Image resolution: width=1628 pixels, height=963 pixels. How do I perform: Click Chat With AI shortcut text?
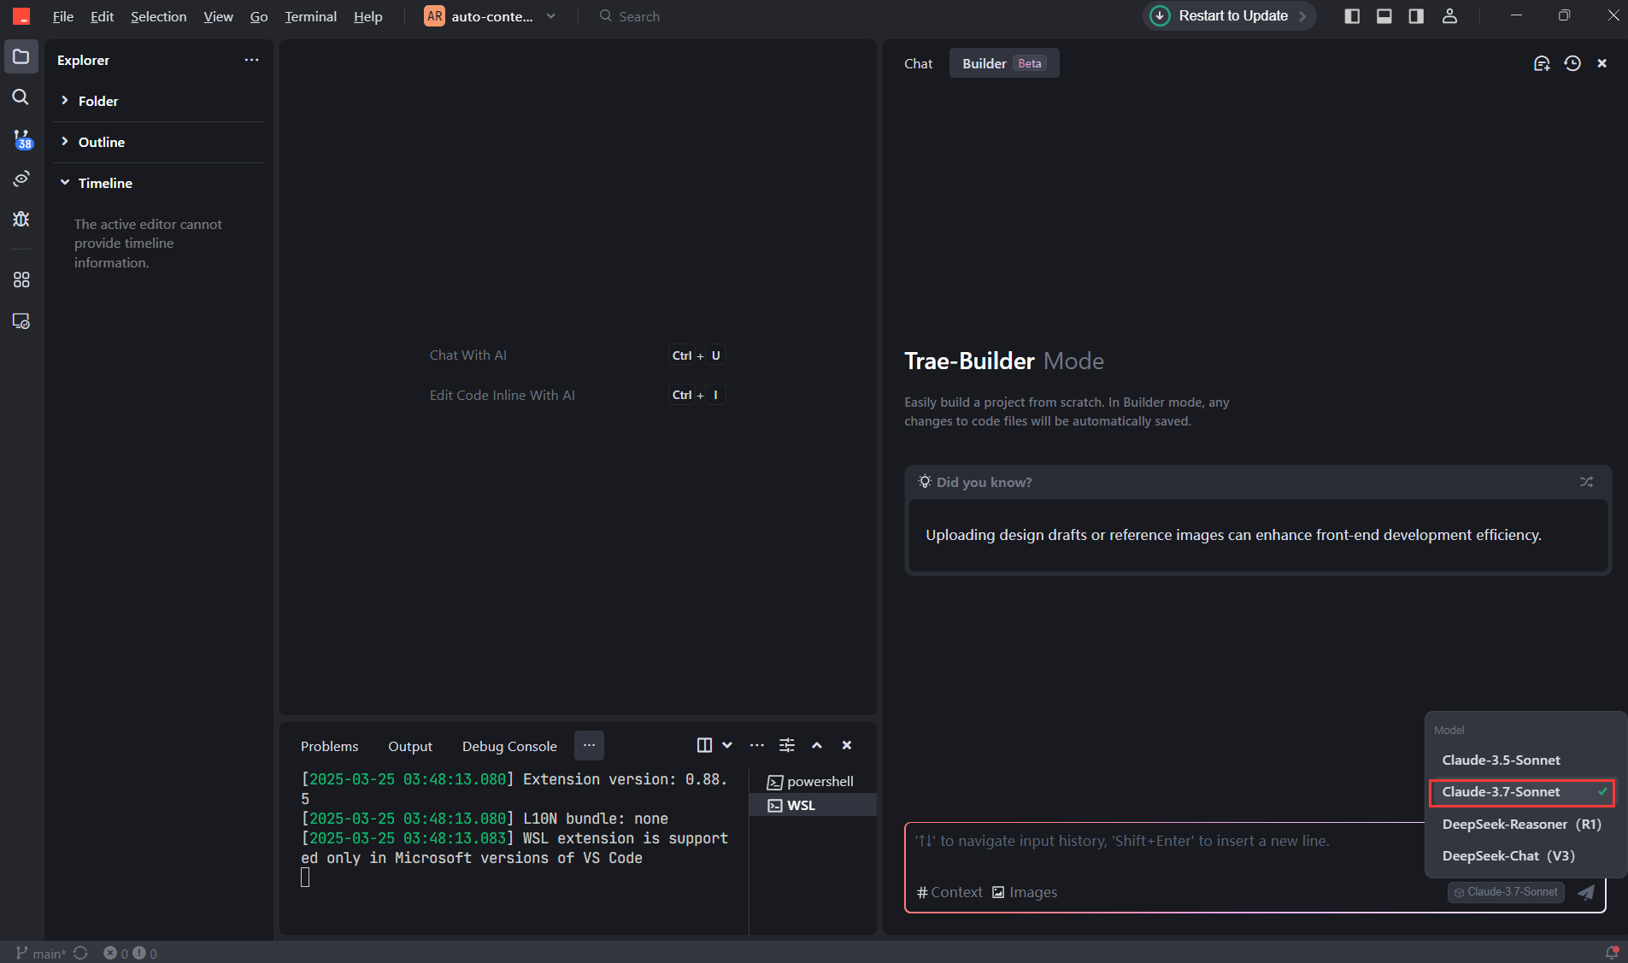tap(468, 355)
